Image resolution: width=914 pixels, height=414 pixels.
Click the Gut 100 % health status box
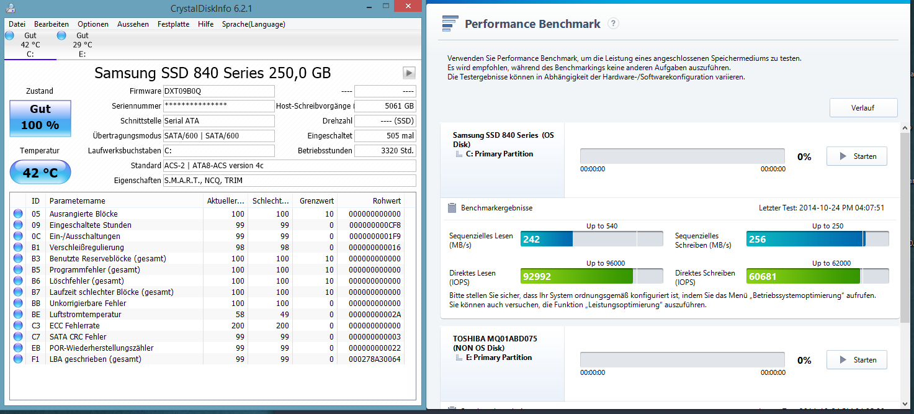tap(40, 117)
